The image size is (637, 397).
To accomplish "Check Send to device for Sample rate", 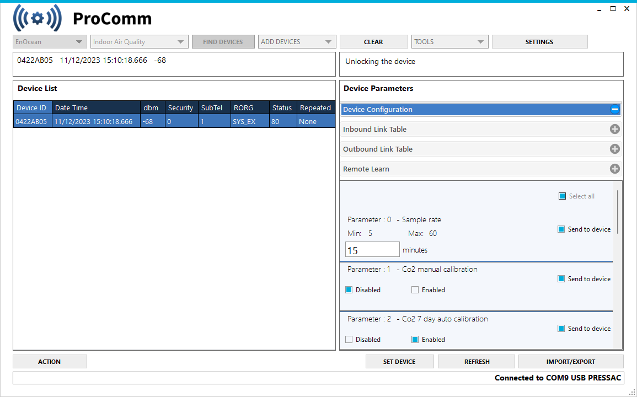I will coord(562,229).
